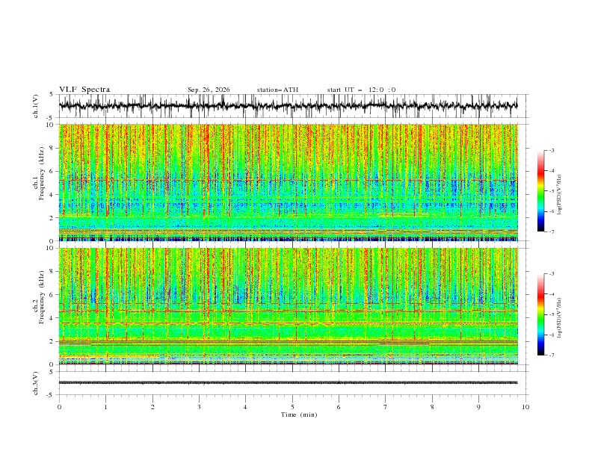Click the date label Sep. 26, 2026
The height and width of the screenshot is (457, 592).
[x=209, y=90]
